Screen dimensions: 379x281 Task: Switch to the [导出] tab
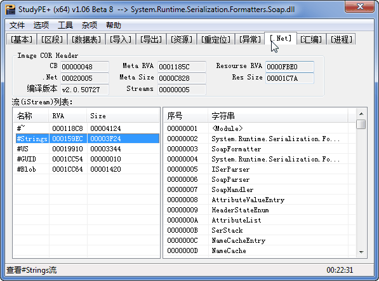151,39
